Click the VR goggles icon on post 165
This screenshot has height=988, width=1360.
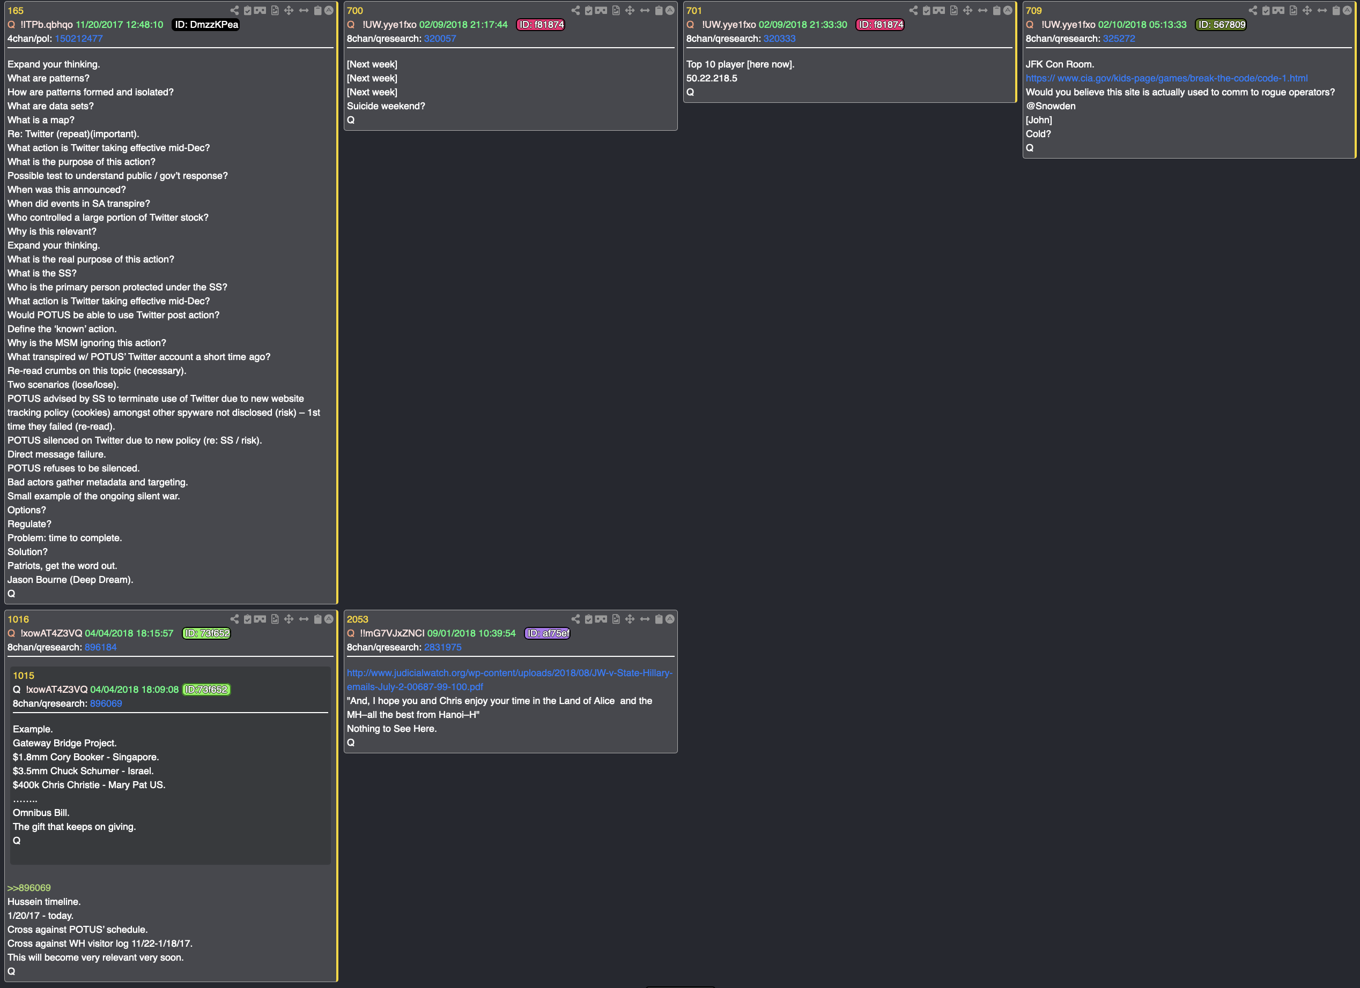tap(260, 10)
